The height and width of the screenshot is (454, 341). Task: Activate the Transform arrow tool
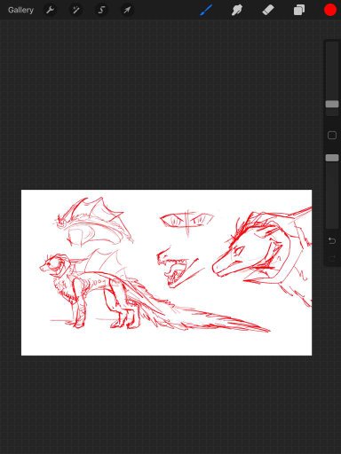[127, 10]
